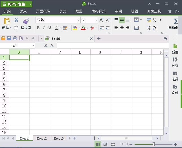This screenshot has height=148, width=182.
Task: Toggle wrap text button
Action: pos(136,28)
